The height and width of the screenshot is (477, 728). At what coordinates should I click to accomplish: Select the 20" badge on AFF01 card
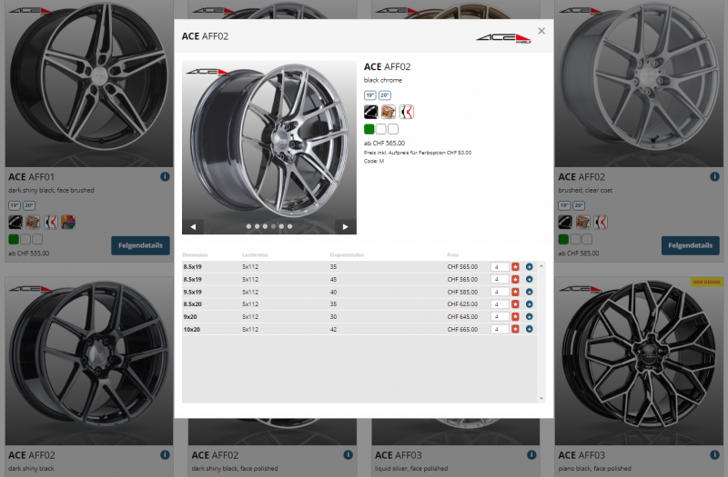click(x=29, y=205)
